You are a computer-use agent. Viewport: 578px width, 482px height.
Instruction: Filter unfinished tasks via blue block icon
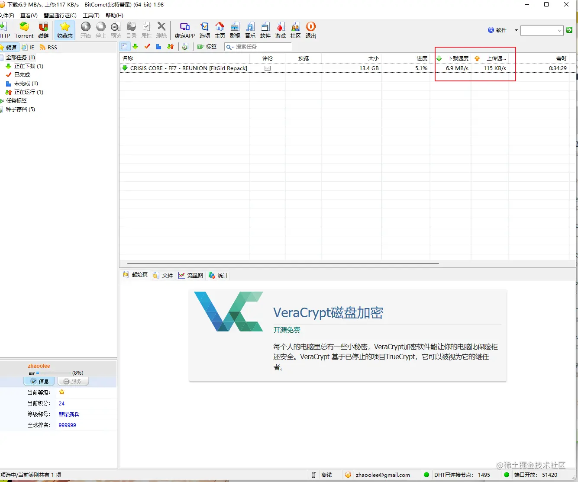159,47
